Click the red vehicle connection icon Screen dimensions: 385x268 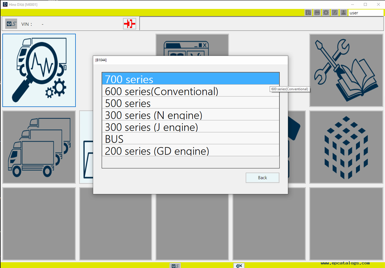click(x=130, y=24)
